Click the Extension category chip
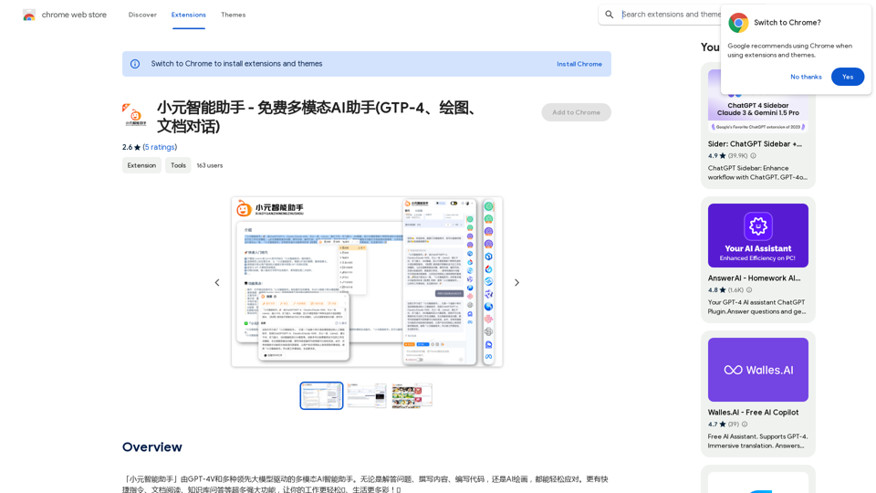 (x=142, y=165)
